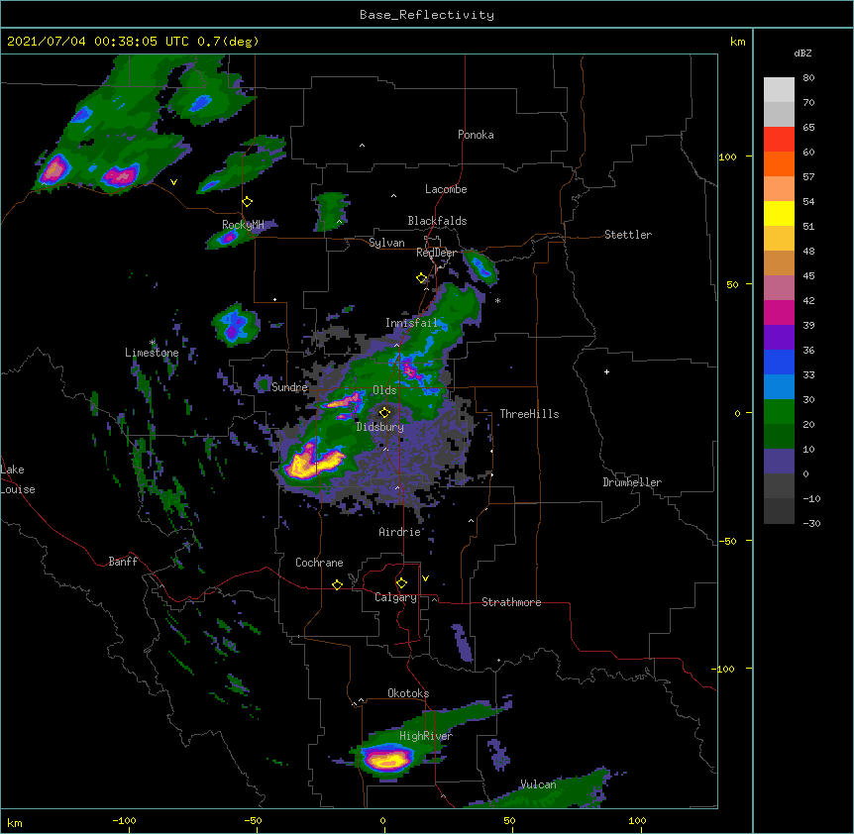Click the yellow V marker northwest of RockyMH

[173, 182]
